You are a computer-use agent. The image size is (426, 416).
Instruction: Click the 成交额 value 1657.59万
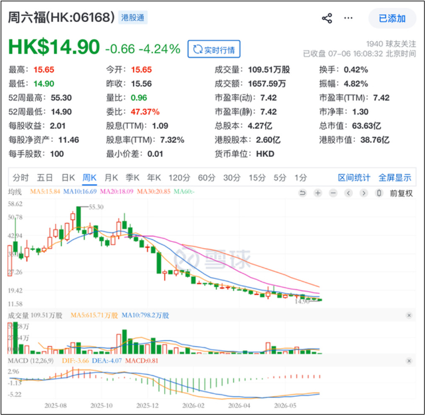tap(266, 84)
